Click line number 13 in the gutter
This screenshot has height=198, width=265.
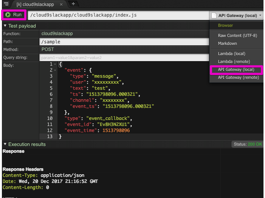click(x=50, y=137)
